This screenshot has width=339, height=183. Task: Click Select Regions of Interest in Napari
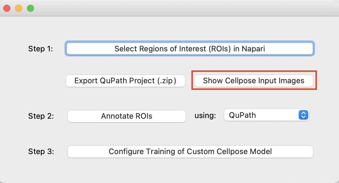[189, 49]
